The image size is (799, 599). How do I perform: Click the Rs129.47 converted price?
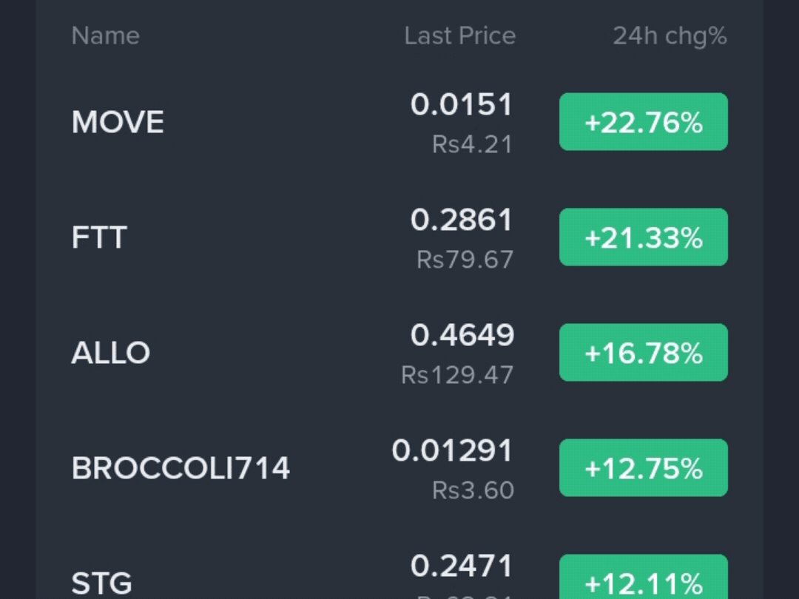click(x=457, y=376)
